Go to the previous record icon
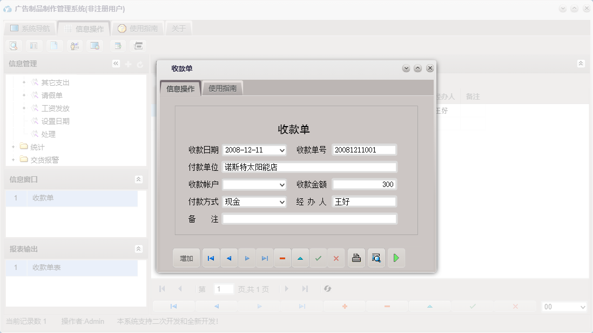This screenshot has height=333, width=593. (229, 258)
